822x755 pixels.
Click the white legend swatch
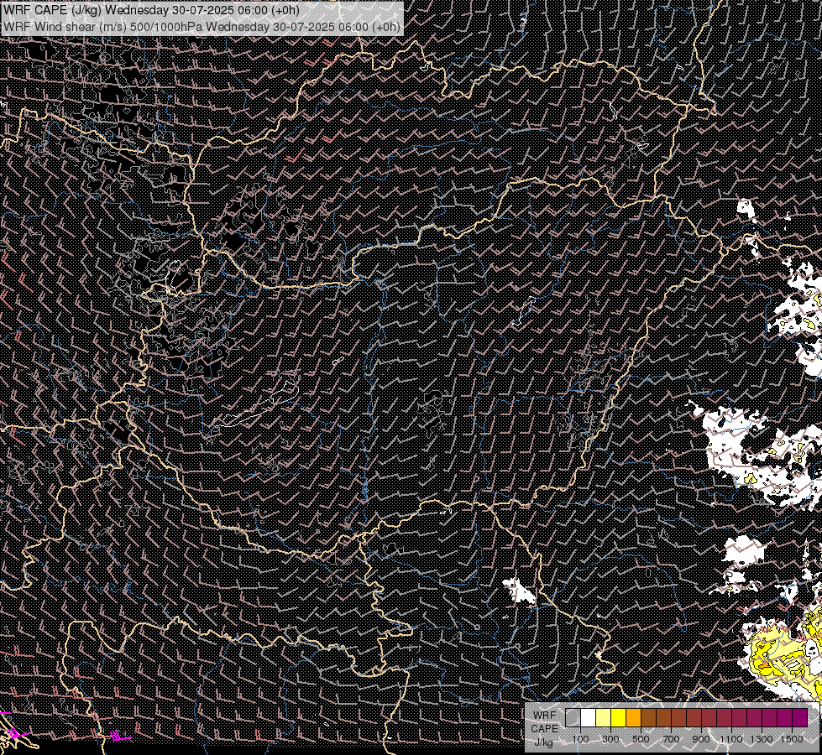(589, 717)
